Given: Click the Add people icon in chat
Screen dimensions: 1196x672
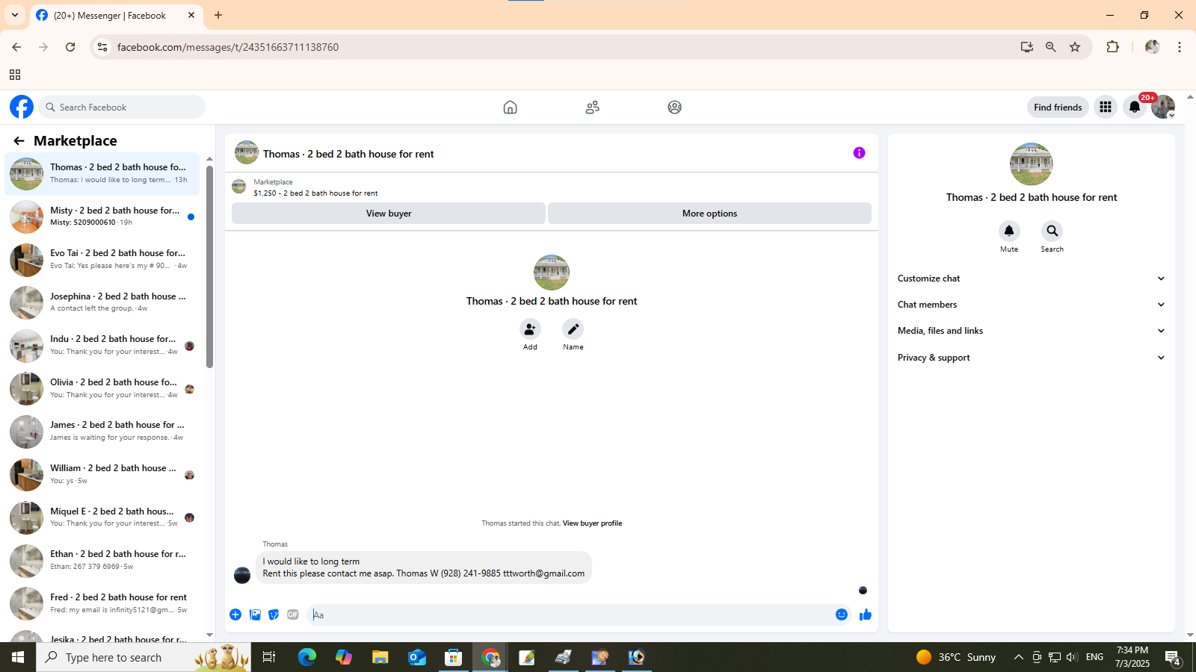Looking at the screenshot, I should [x=530, y=329].
